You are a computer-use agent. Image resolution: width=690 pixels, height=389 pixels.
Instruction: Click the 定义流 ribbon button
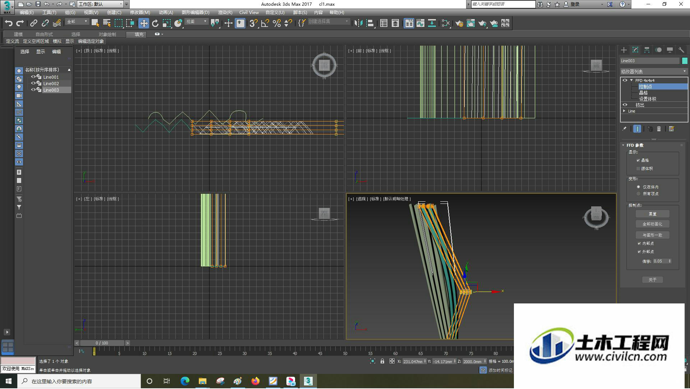pyautogui.click(x=13, y=41)
